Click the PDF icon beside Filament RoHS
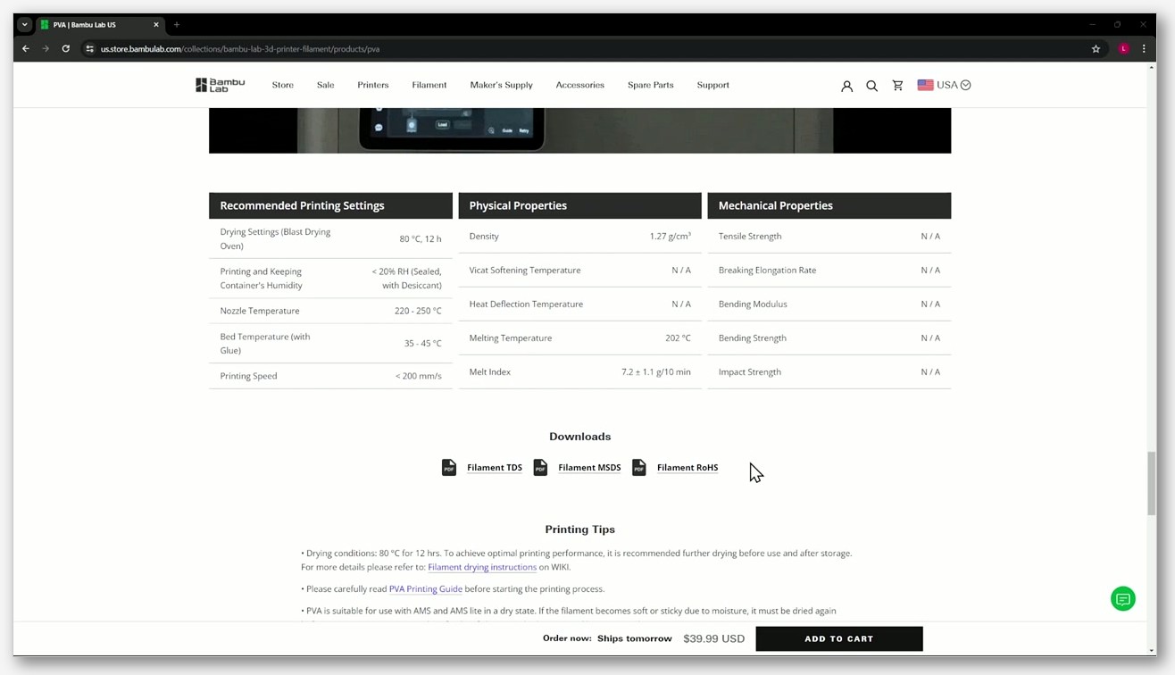The height and width of the screenshot is (675, 1175). click(639, 467)
